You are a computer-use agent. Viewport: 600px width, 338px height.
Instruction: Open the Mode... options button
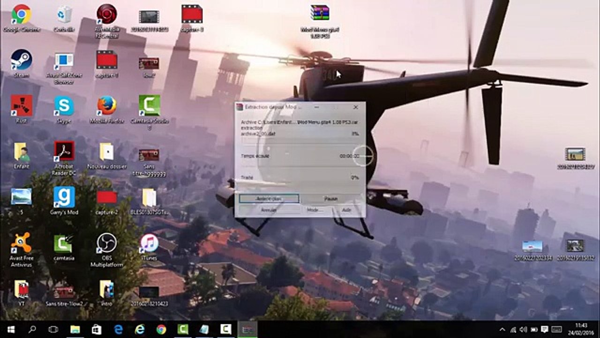(x=315, y=210)
